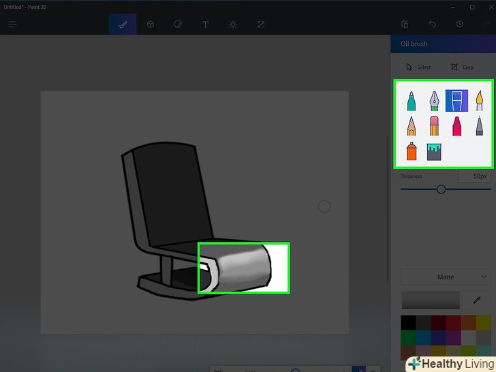Select the orange Spray can tool
The height and width of the screenshot is (372, 496).
coord(412,151)
